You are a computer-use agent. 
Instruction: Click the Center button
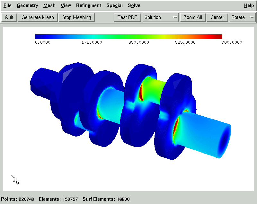(x=217, y=17)
